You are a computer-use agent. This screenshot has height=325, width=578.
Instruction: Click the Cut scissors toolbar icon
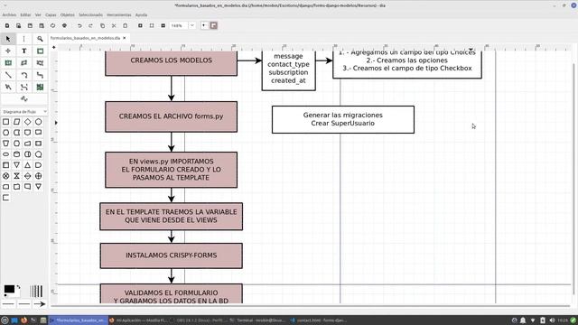(x=114, y=26)
